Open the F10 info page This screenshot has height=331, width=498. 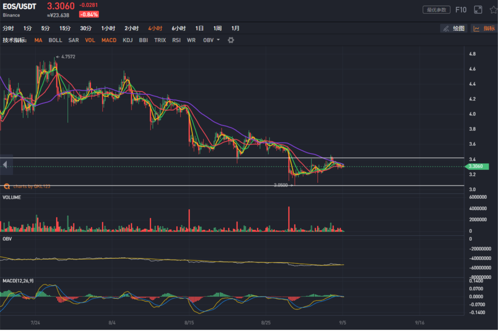pos(461,10)
